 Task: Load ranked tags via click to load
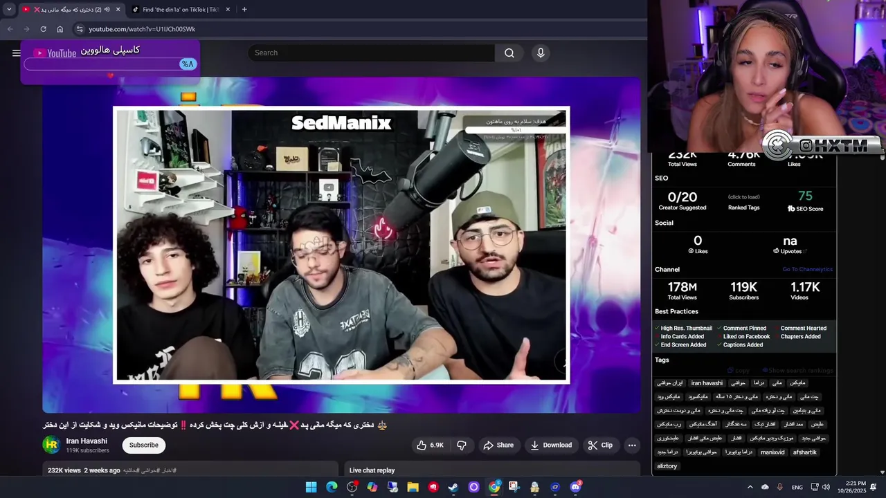744,197
